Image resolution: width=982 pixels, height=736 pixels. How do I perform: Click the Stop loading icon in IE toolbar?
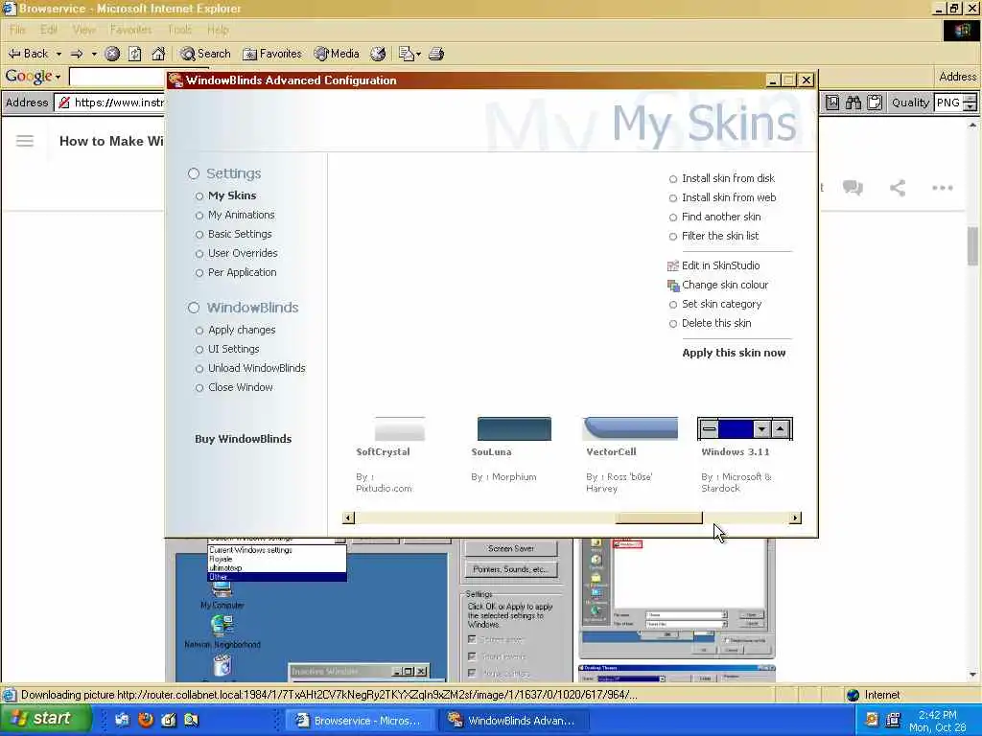112,54
